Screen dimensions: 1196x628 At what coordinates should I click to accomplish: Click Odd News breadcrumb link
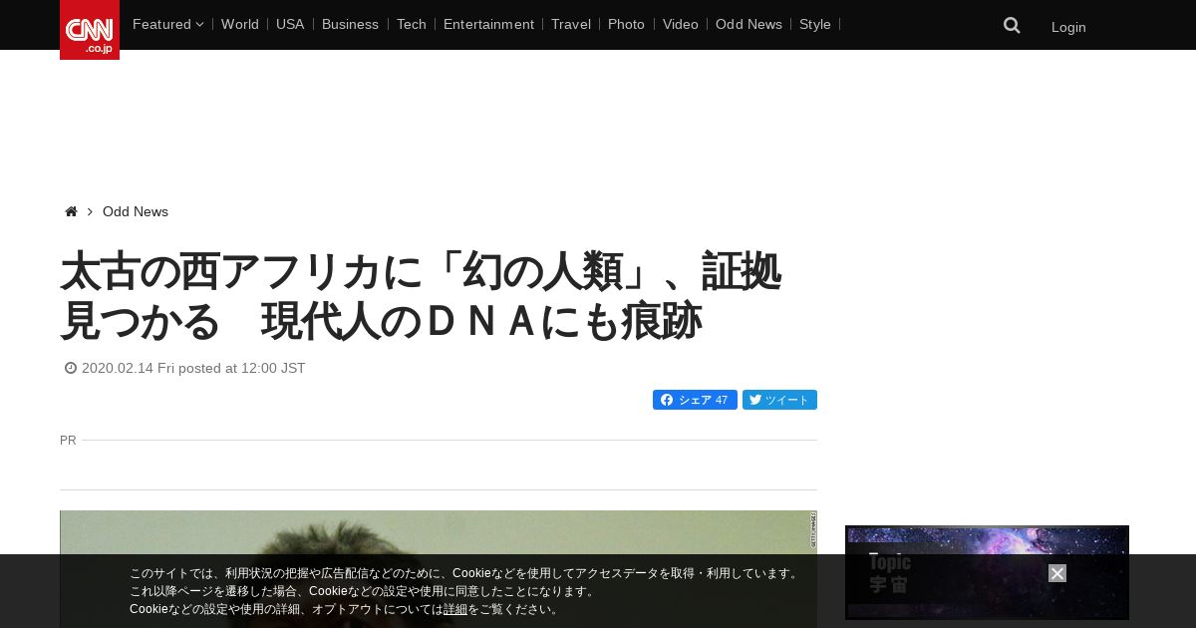tap(136, 211)
